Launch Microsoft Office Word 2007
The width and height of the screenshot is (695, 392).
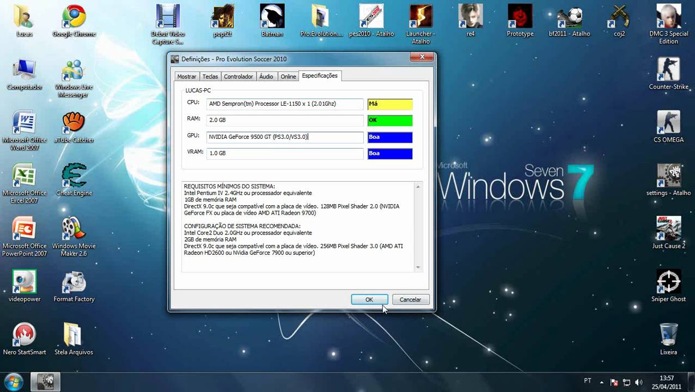[24, 131]
